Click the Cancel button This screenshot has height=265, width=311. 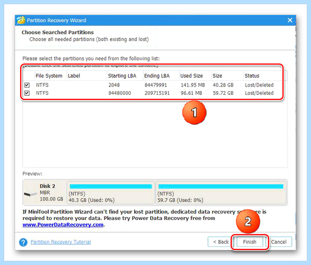pos(279,242)
